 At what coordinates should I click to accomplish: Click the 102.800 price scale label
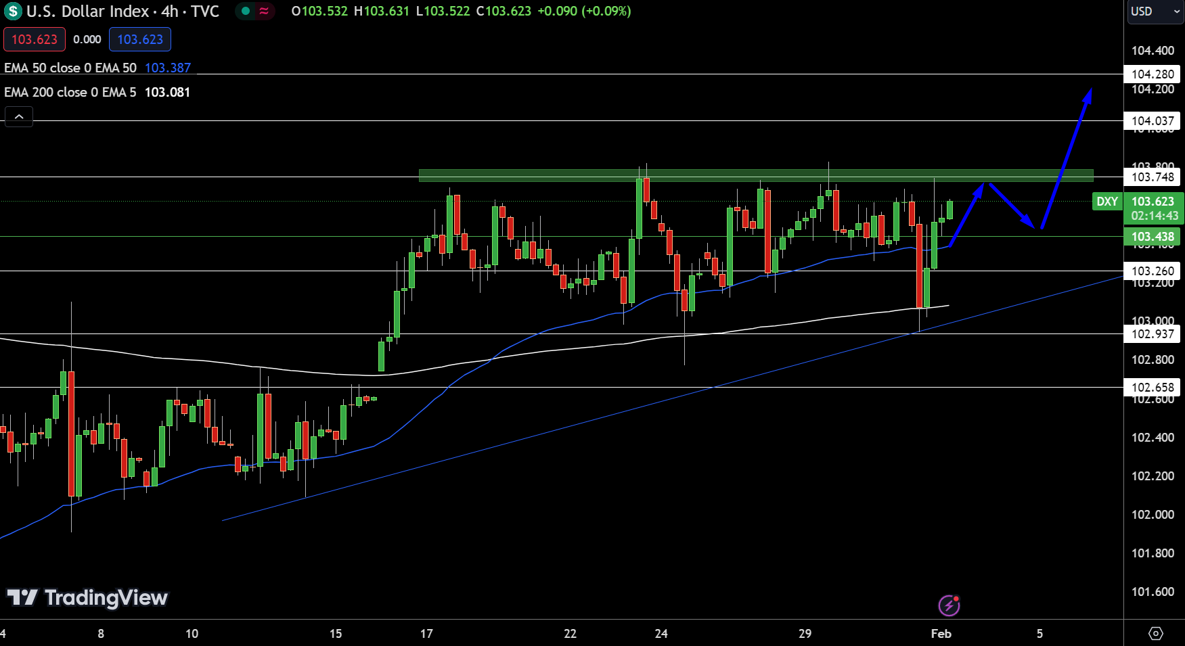1153,360
